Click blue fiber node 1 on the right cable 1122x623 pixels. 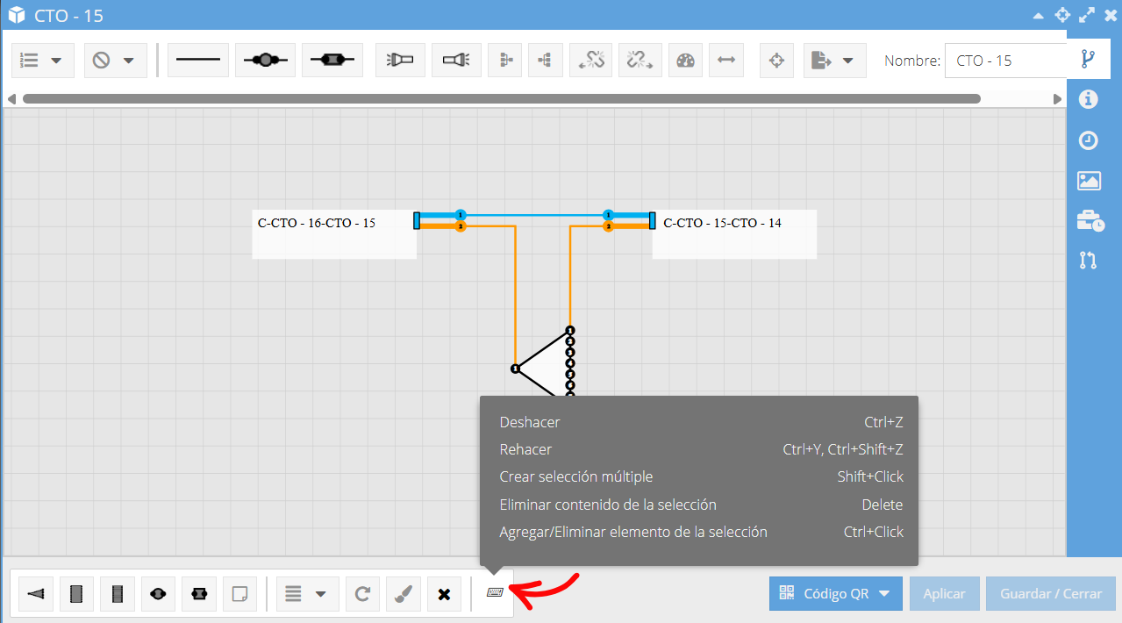pos(608,215)
